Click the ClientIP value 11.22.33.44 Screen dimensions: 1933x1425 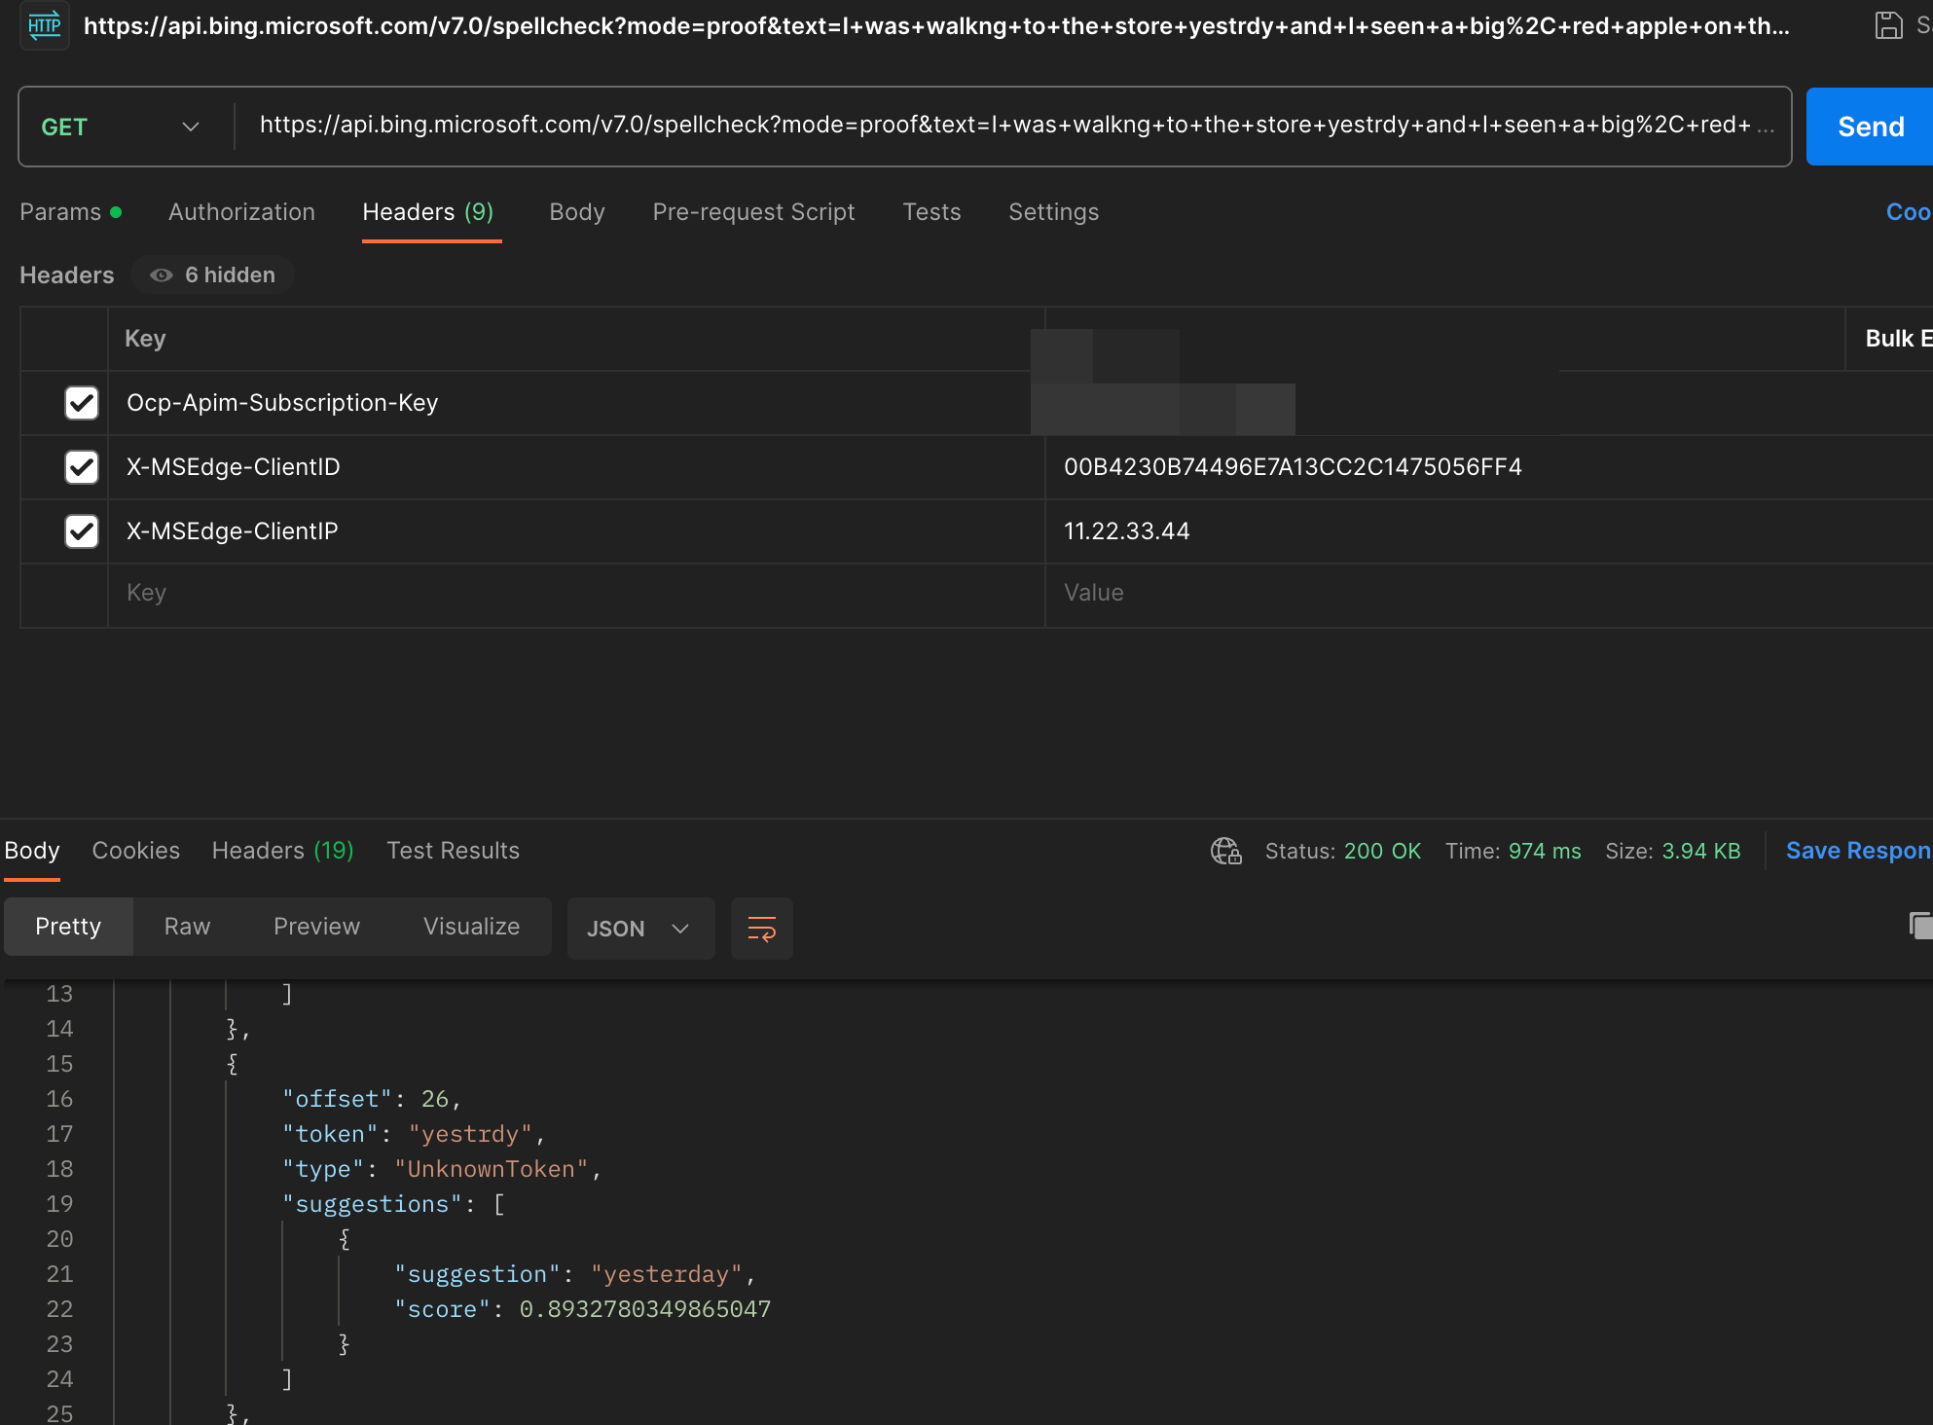[1127, 531]
